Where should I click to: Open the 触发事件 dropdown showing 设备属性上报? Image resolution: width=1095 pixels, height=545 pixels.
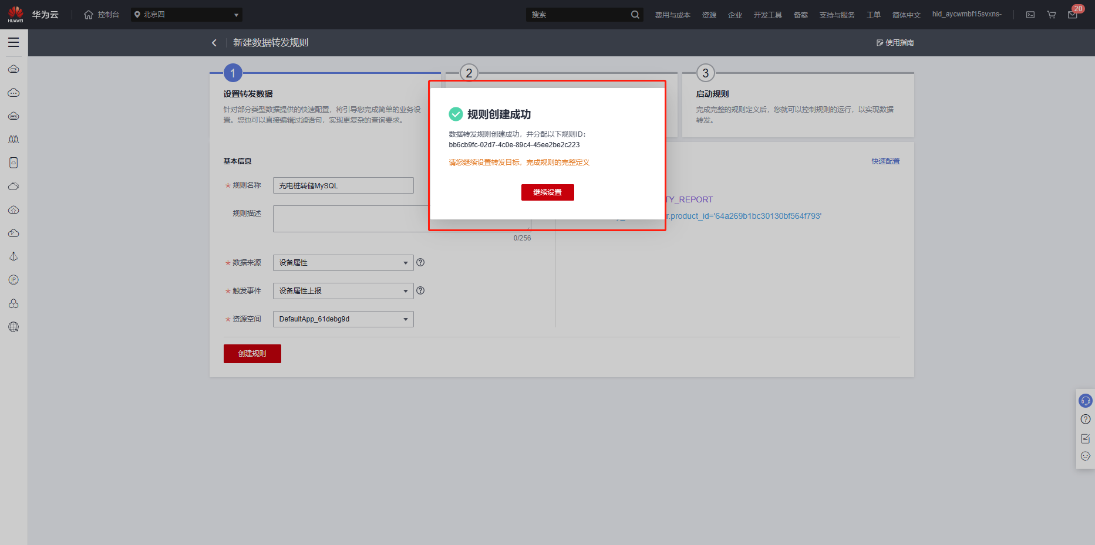click(x=343, y=291)
